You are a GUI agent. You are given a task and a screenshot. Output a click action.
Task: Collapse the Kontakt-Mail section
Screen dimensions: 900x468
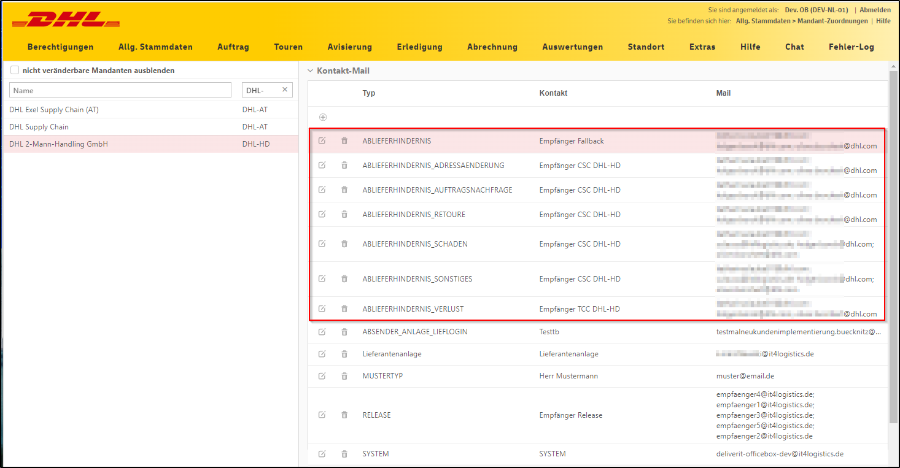[x=310, y=71]
